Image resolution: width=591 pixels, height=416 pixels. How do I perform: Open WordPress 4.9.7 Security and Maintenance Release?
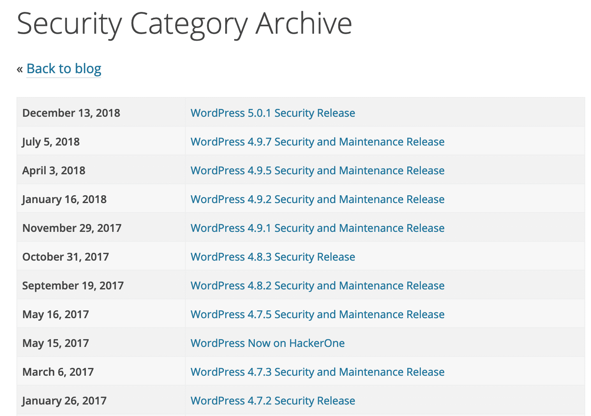pos(317,141)
